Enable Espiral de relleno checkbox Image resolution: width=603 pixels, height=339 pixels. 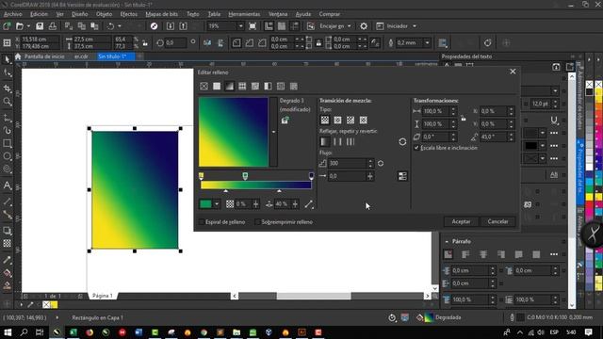[202, 222]
